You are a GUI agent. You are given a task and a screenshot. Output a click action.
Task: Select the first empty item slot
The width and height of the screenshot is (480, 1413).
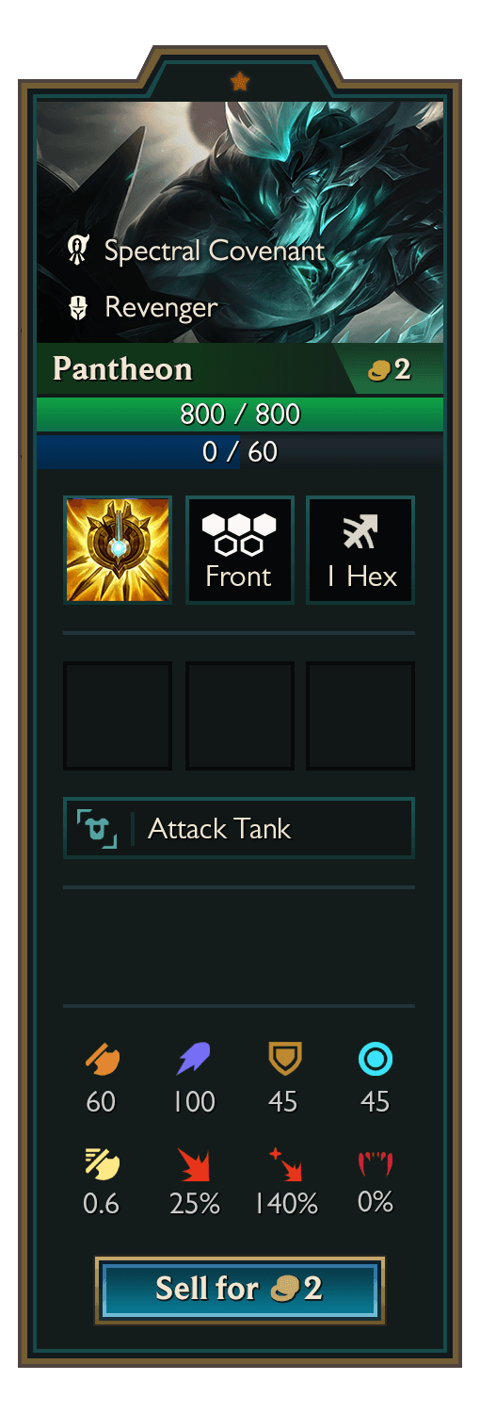tap(118, 715)
